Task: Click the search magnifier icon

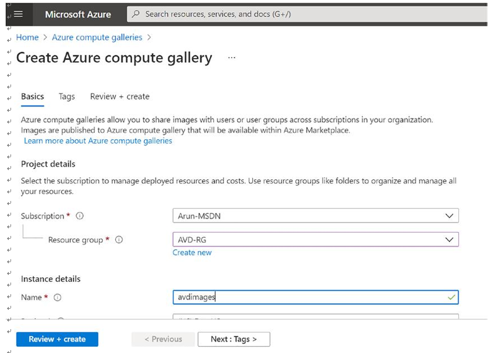Action: click(x=136, y=14)
